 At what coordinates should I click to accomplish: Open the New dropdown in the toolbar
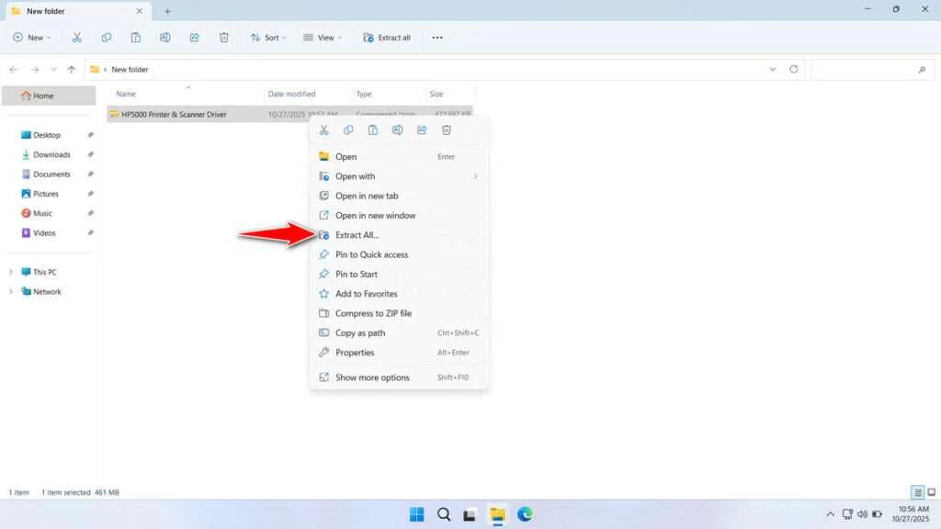click(x=32, y=37)
